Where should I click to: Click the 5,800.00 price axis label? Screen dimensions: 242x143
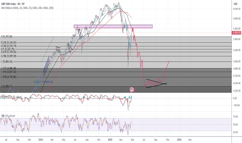click(x=237, y=19)
